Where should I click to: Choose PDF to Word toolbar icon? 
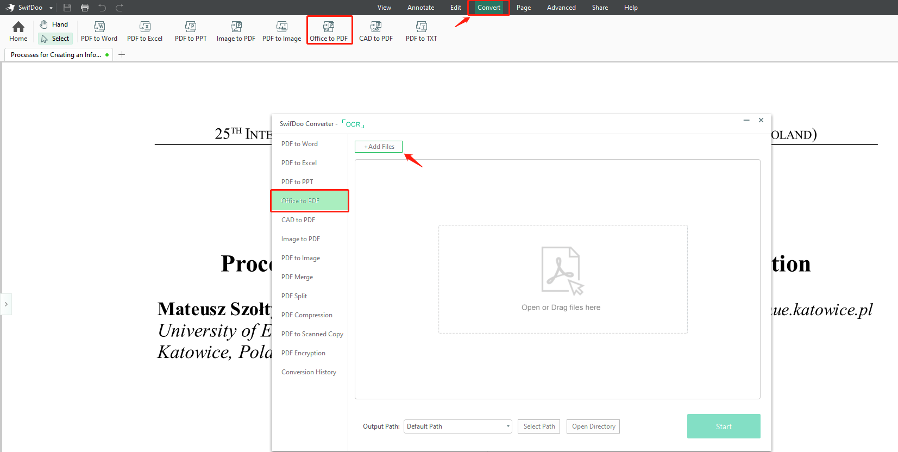(99, 31)
